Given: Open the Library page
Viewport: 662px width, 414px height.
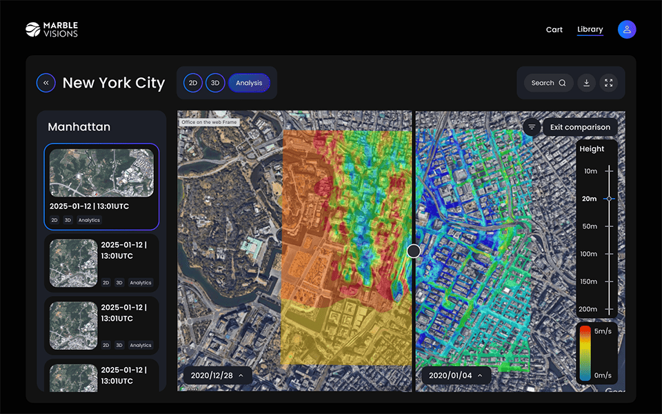Looking at the screenshot, I should click(590, 30).
